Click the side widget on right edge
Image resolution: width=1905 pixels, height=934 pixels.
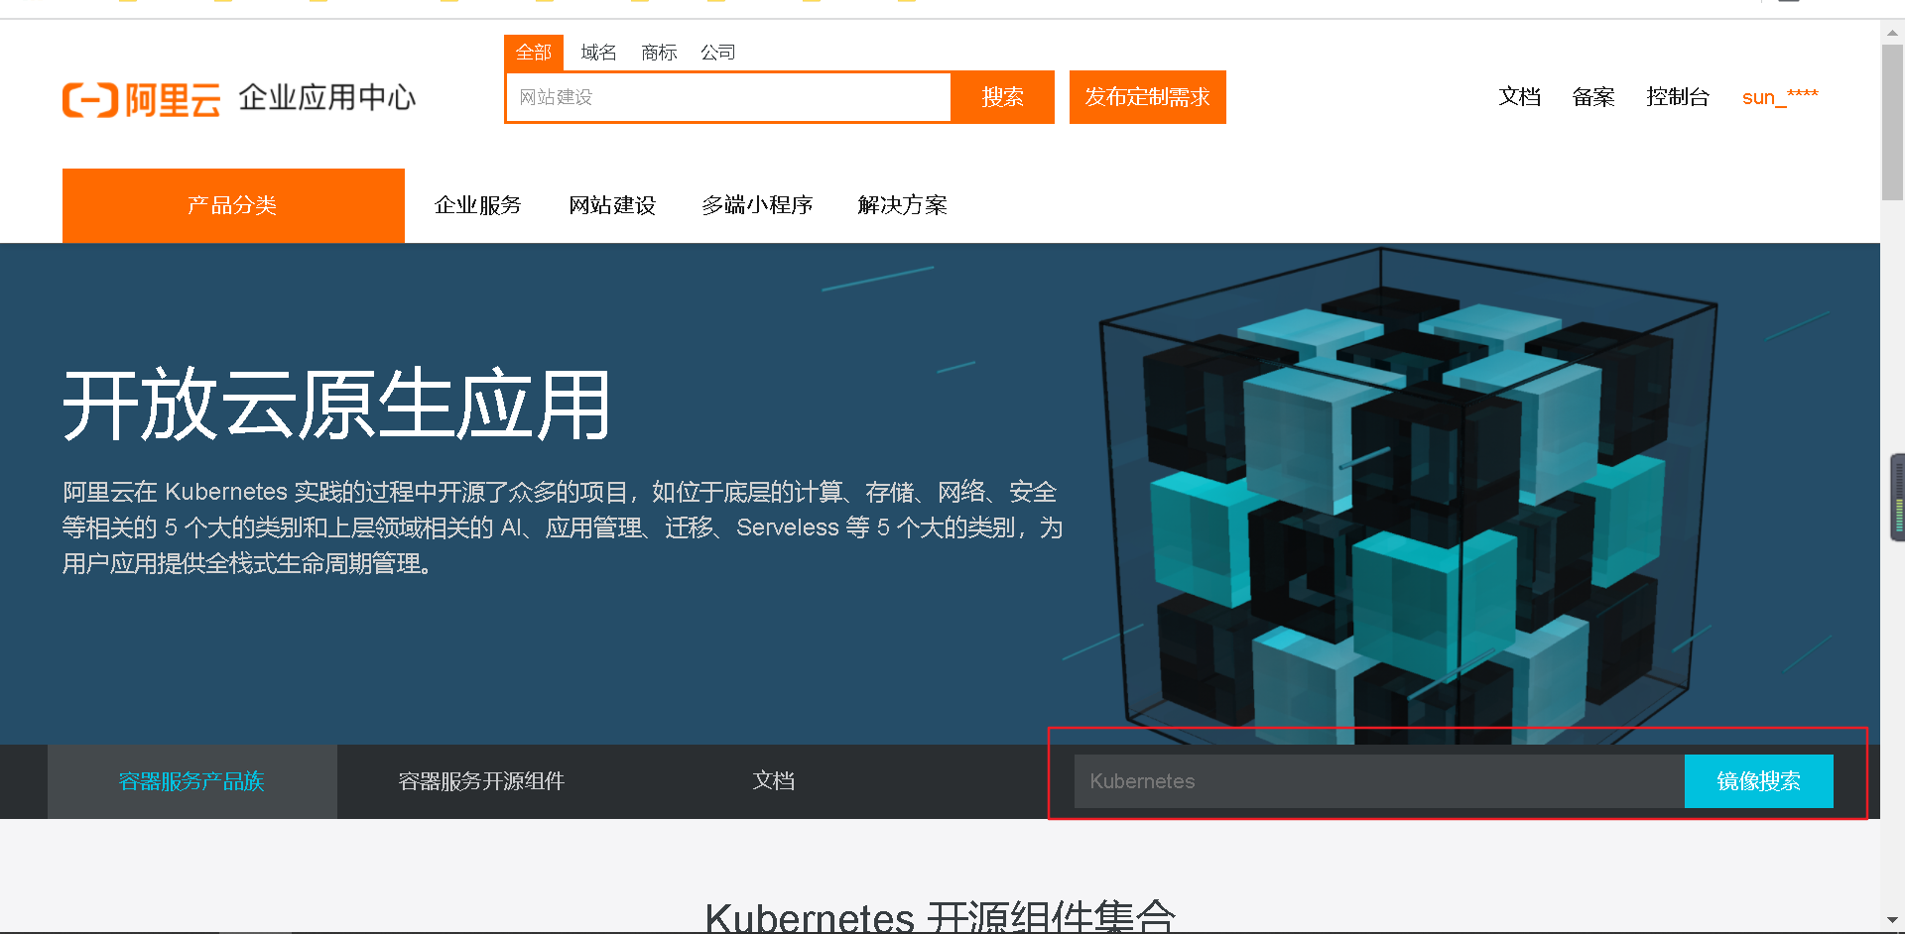coord(1897,497)
